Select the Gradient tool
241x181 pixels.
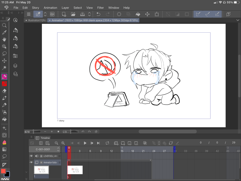point(4,149)
